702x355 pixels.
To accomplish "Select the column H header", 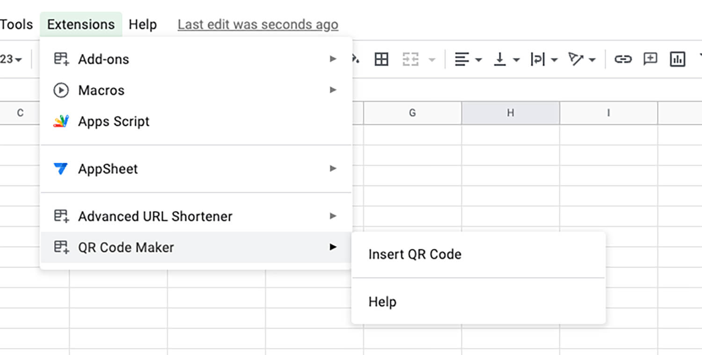I will 511,113.
